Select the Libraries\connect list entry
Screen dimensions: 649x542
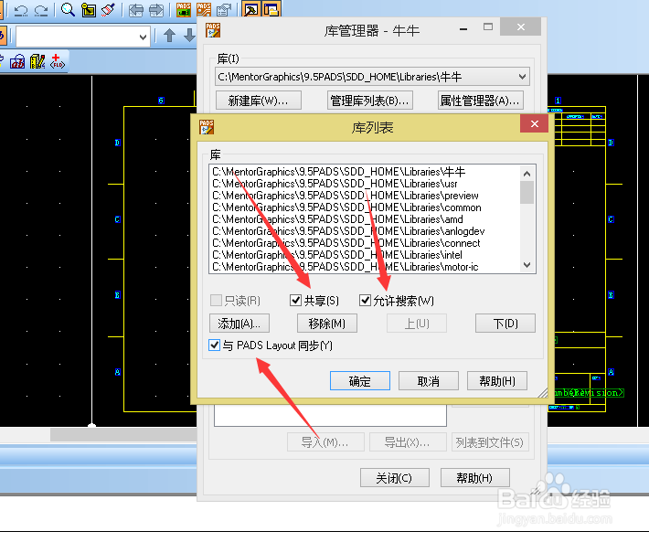[365, 243]
